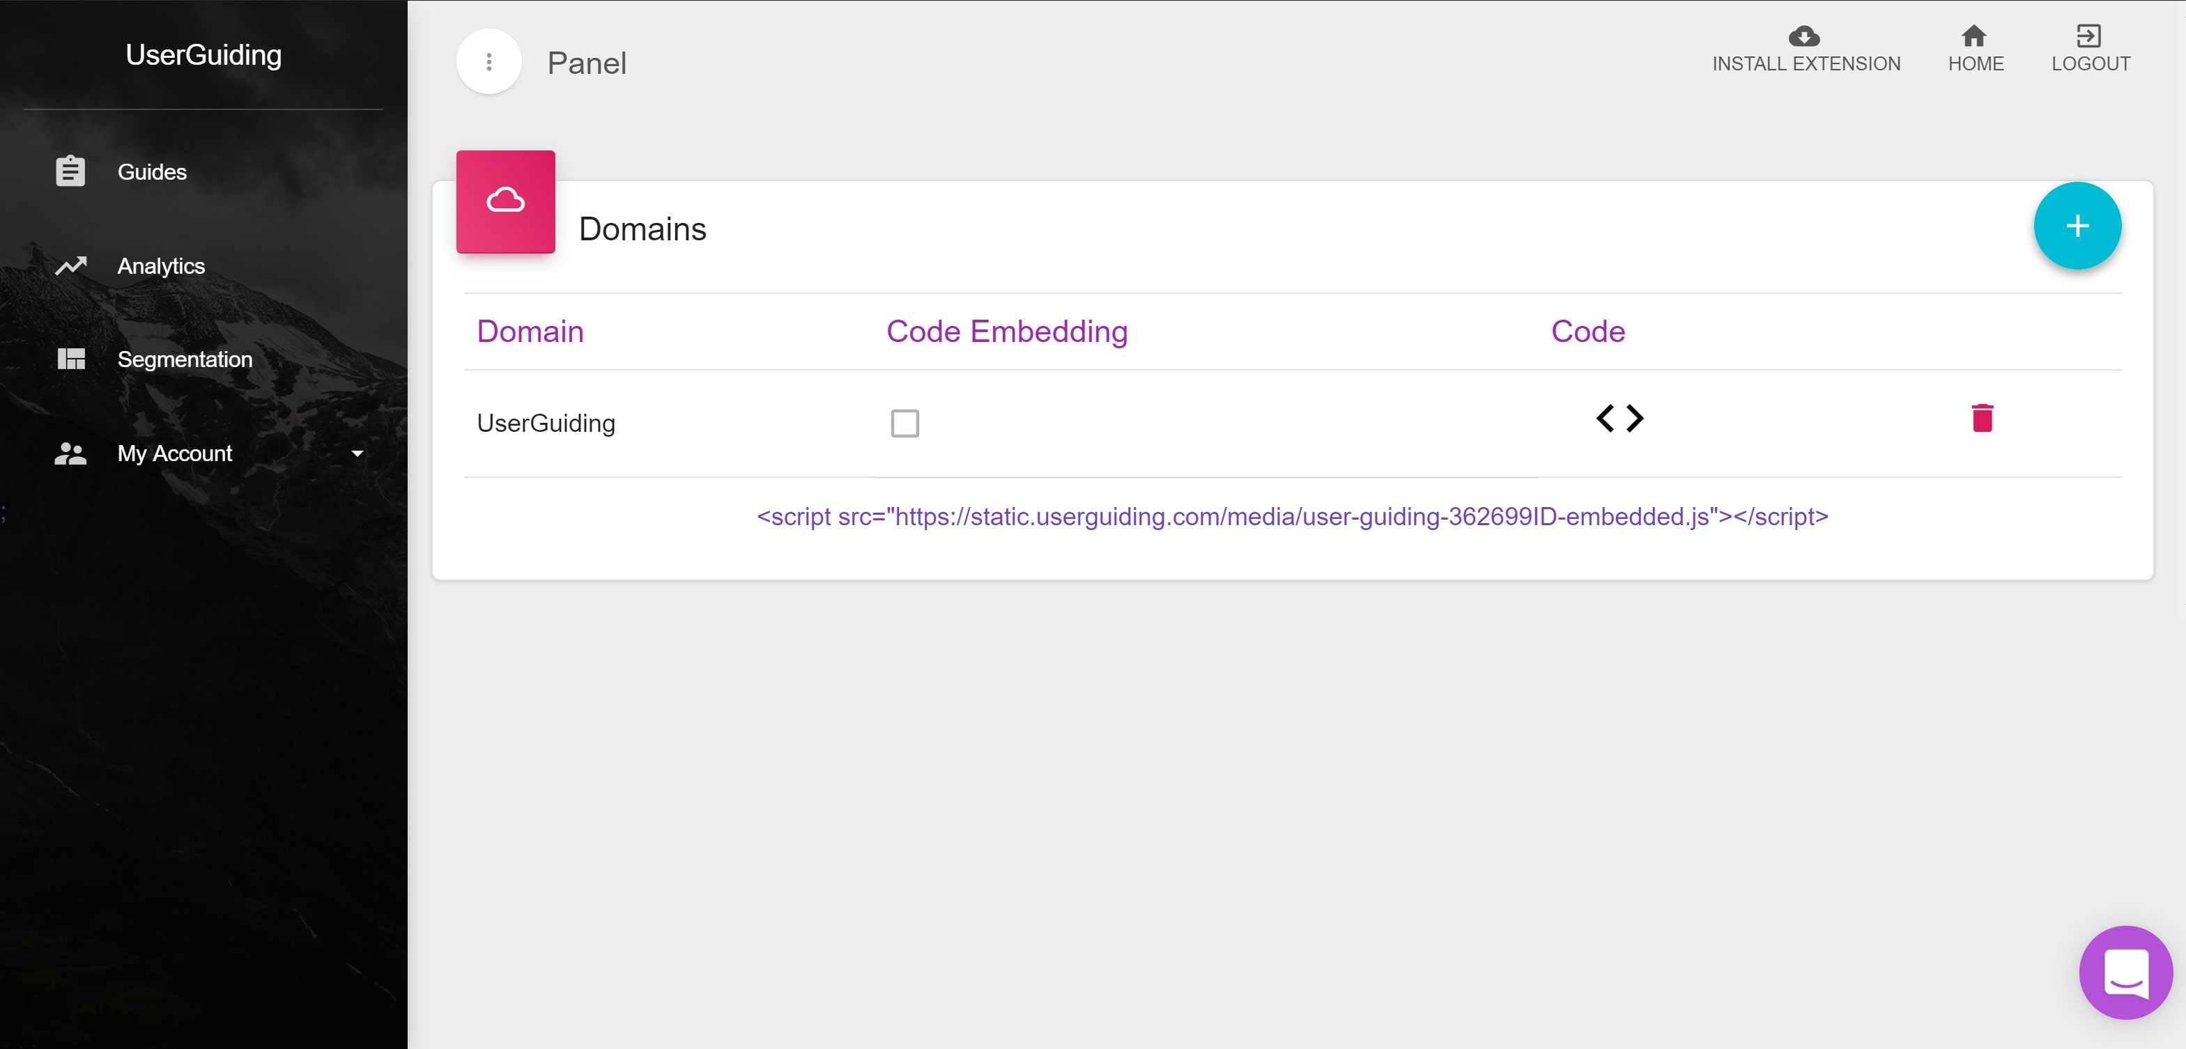The height and width of the screenshot is (1049, 2186).
Task: Select the UserGuiding domain row name
Action: [x=546, y=424]
